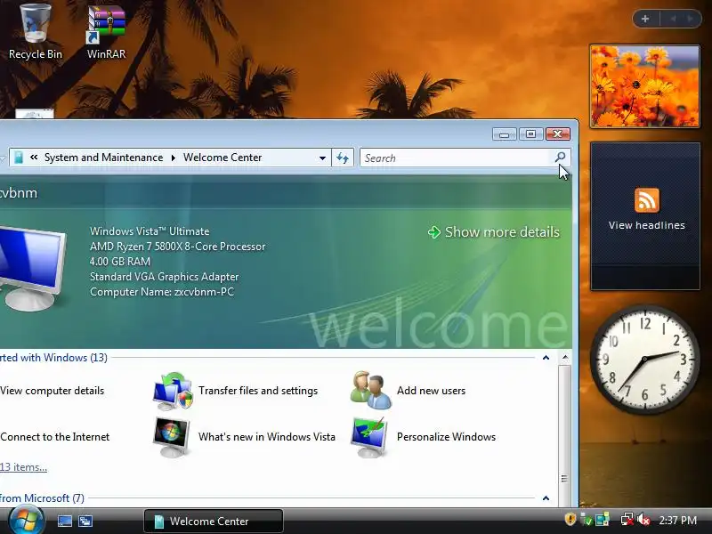Click the taskbar clock showing 2:37 PM
The height and width of the screenshot is (534, 712).
point(677,521)
